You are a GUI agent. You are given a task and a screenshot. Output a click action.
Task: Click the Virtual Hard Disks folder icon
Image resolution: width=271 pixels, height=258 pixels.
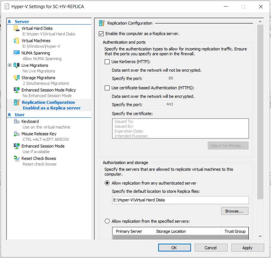point(16,28)
